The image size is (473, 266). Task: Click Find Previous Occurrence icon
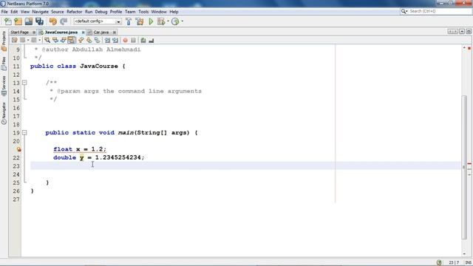click(55, 40)
